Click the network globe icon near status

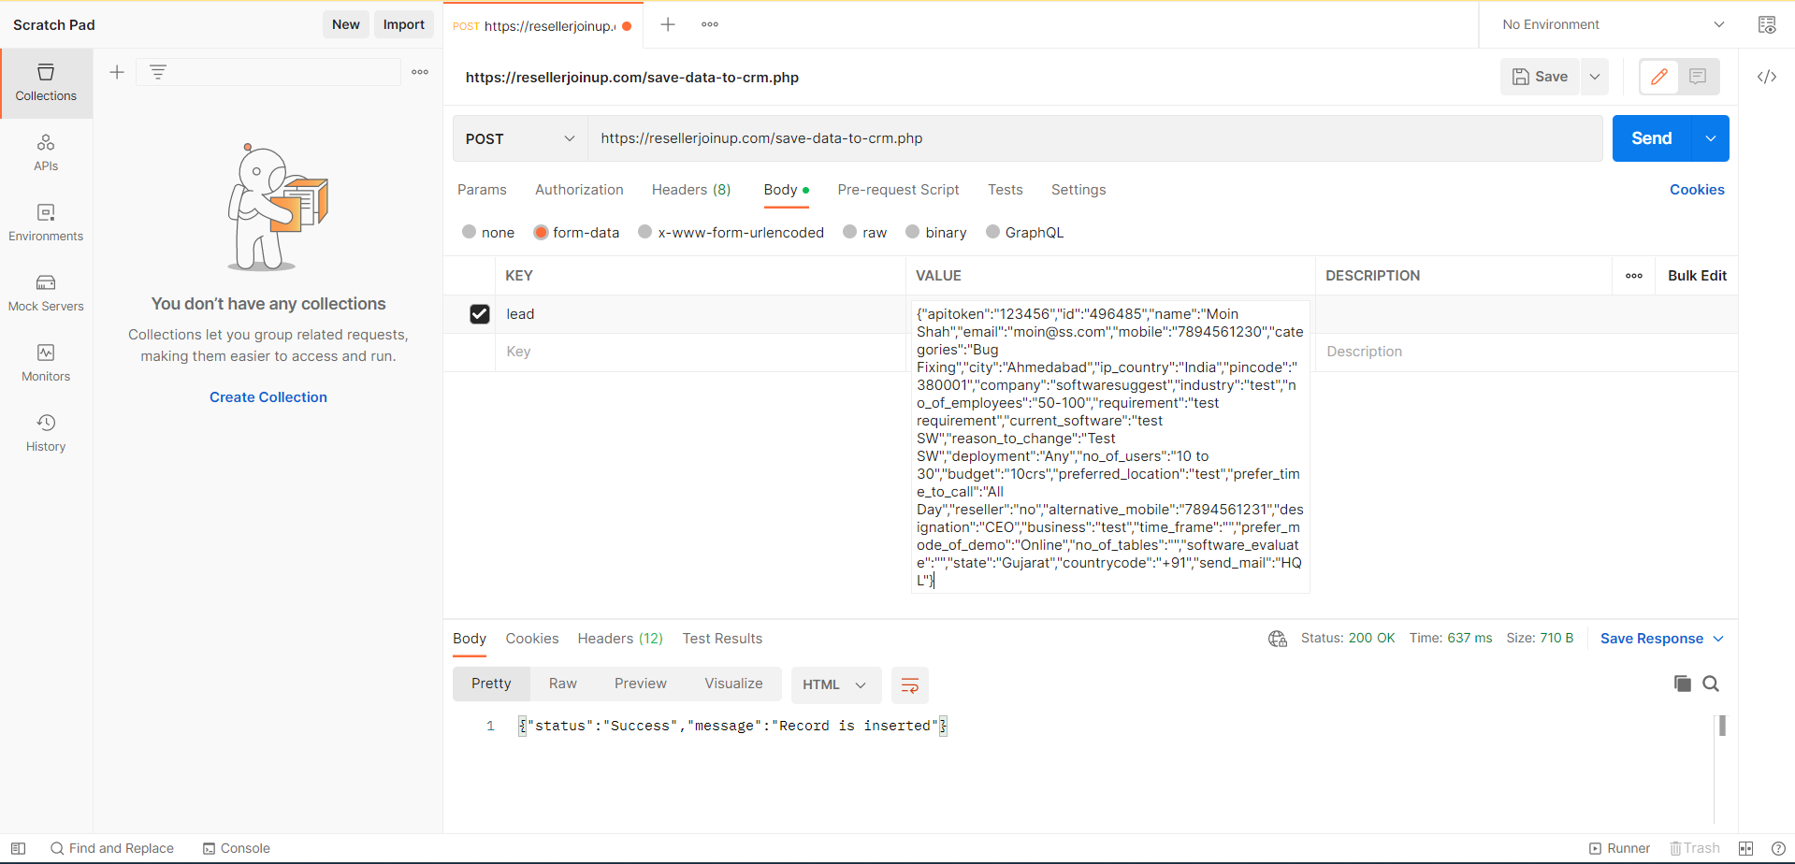[1278, 639]
